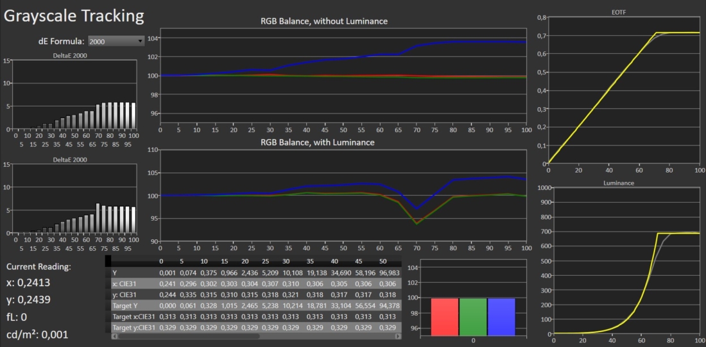Click x: CIE31 cell with value 0,296

(x=188, y=284)
